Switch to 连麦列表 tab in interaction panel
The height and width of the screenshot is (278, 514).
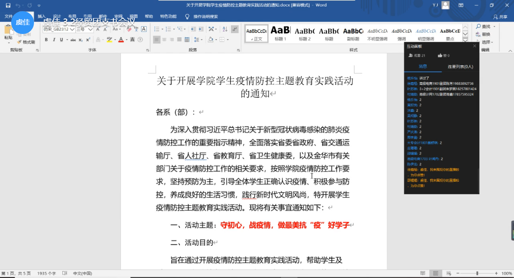(x=460, y=67)
